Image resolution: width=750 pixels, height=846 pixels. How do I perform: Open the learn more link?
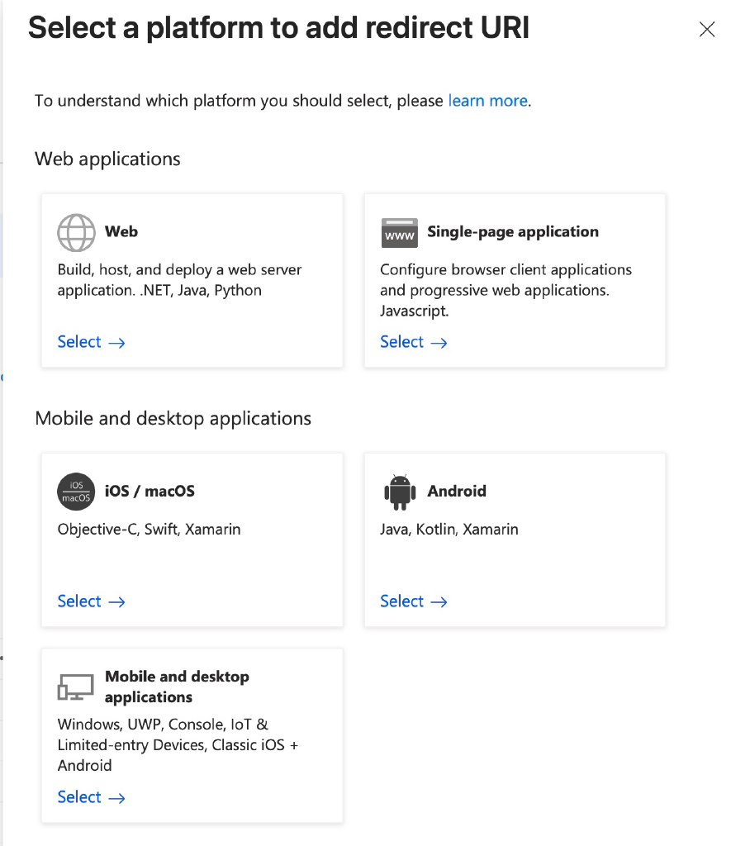coord(488,101)
